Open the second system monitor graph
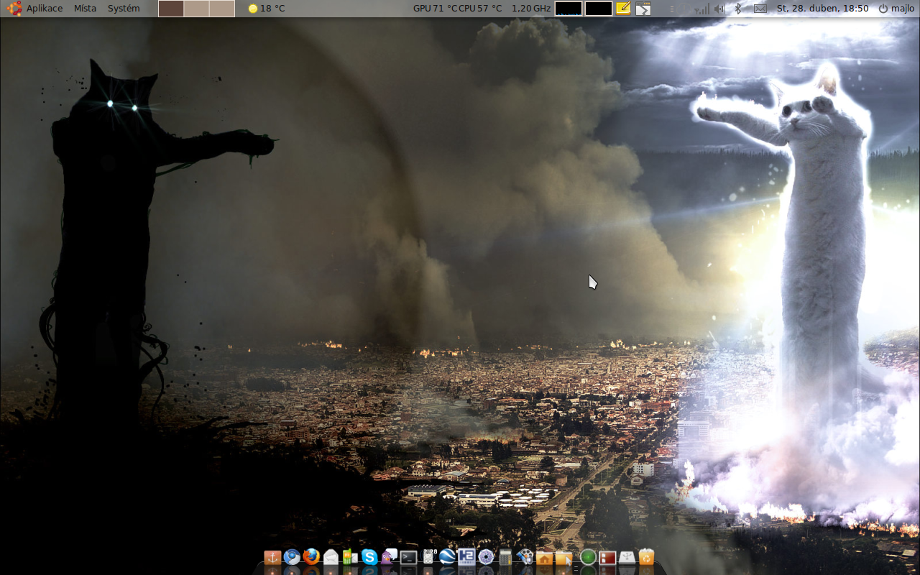Screen dimensions: 920x575 pyautogui.click(x=599, y=9)
